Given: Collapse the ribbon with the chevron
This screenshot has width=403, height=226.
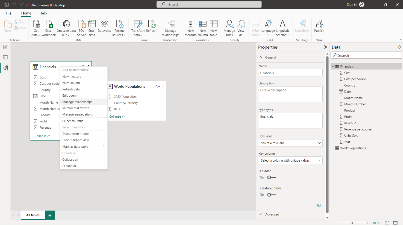Looking at the screenshot, I should pos(400,40).
